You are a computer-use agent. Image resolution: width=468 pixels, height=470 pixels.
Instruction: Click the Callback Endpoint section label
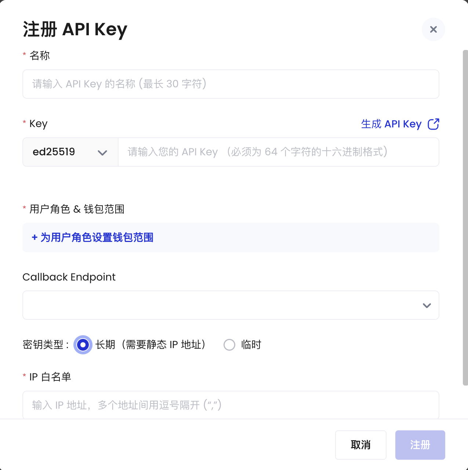(x=69, y=277)
